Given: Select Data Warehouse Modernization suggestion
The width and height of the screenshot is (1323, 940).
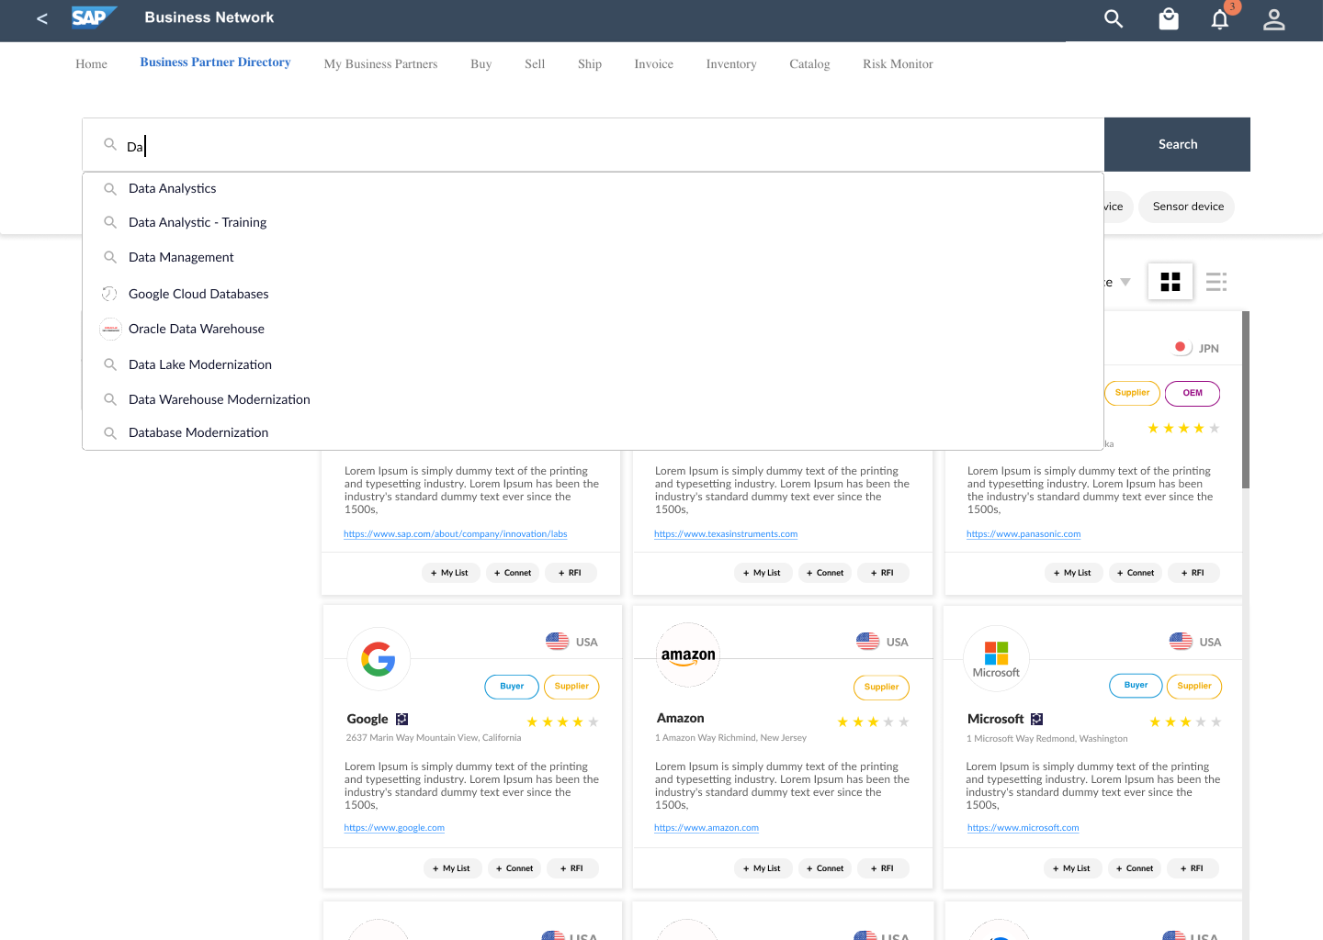Looking at the screenshot, I should 593,399.
